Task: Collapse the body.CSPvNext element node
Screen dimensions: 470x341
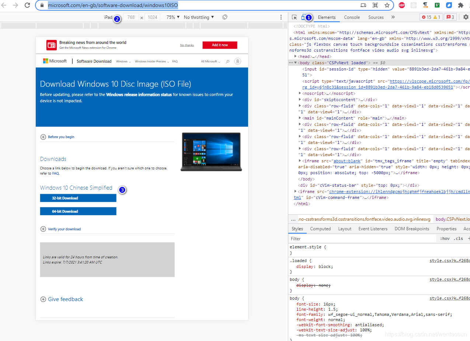Action: [296, 63]
